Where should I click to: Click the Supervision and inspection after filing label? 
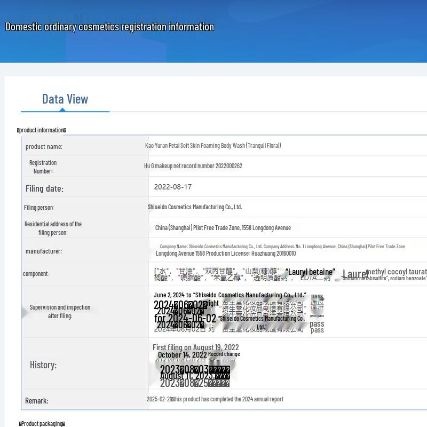[60, 312]
